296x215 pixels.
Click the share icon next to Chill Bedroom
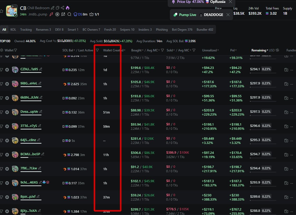click(62, 8)
